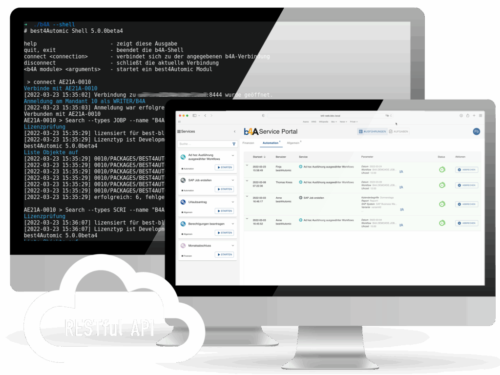Start the SAP Job erstellen service

[225, 189]
